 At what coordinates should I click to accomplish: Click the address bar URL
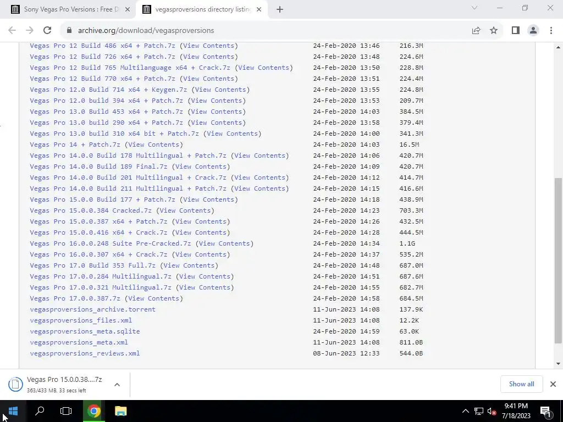point(146,31)
